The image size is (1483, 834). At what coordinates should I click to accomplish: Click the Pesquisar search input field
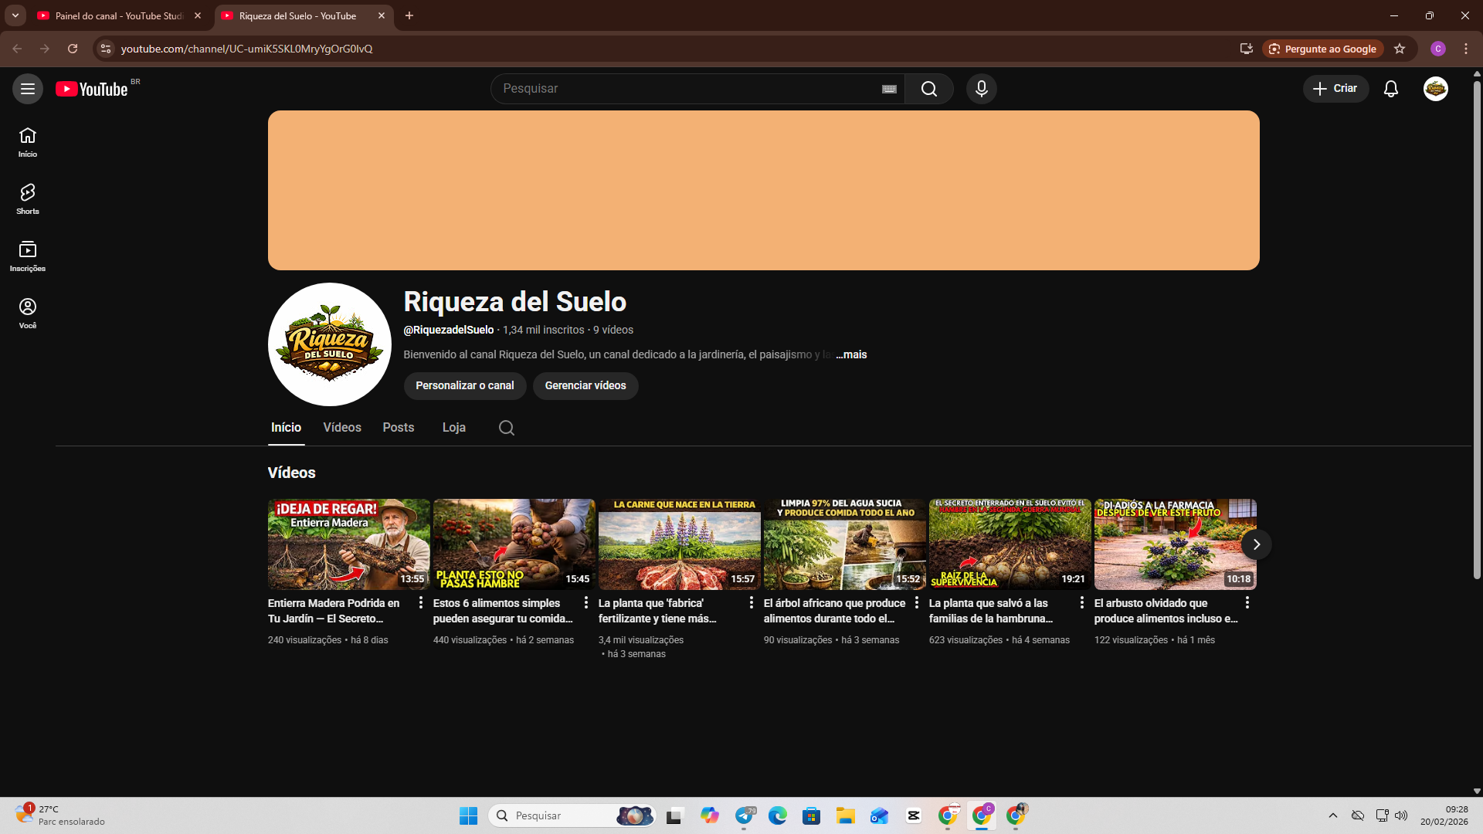click(x=687, y=89)
